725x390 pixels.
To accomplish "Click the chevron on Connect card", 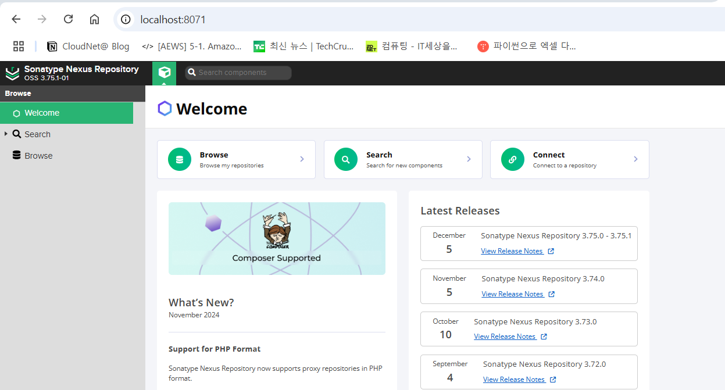I will [635, 159].
